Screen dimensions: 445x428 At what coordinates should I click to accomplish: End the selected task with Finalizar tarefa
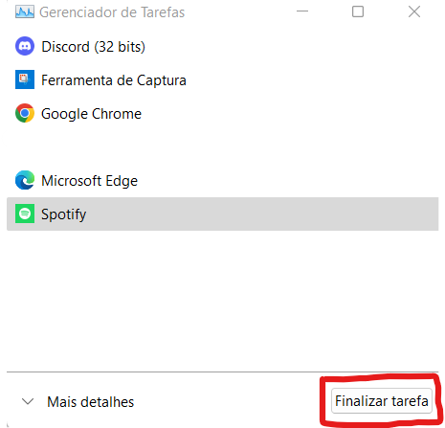tap(382, 401)
